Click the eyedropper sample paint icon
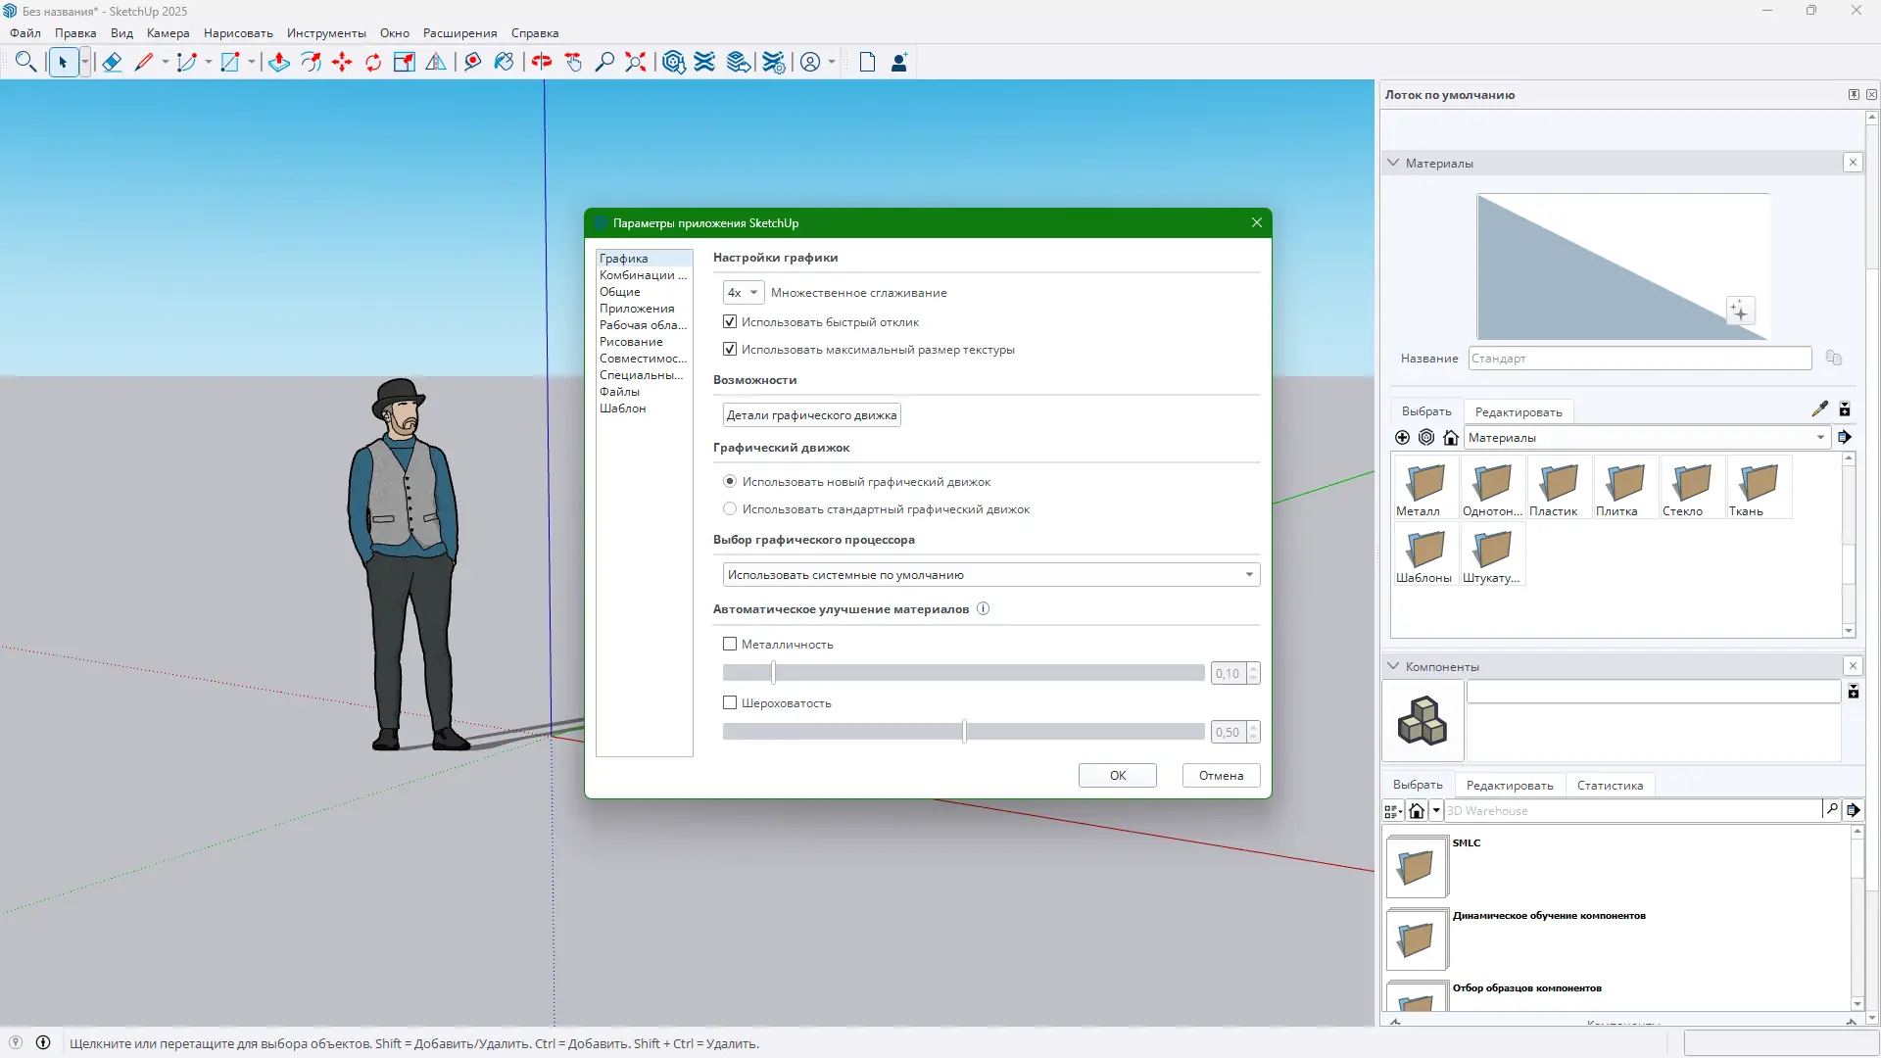Viewport: 1881px width, 1058px height. (x=1819, y=409)
